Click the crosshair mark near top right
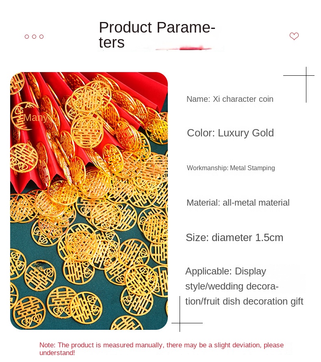The height and width of the screenshot is (362, 321). click(x=306, y=75)
